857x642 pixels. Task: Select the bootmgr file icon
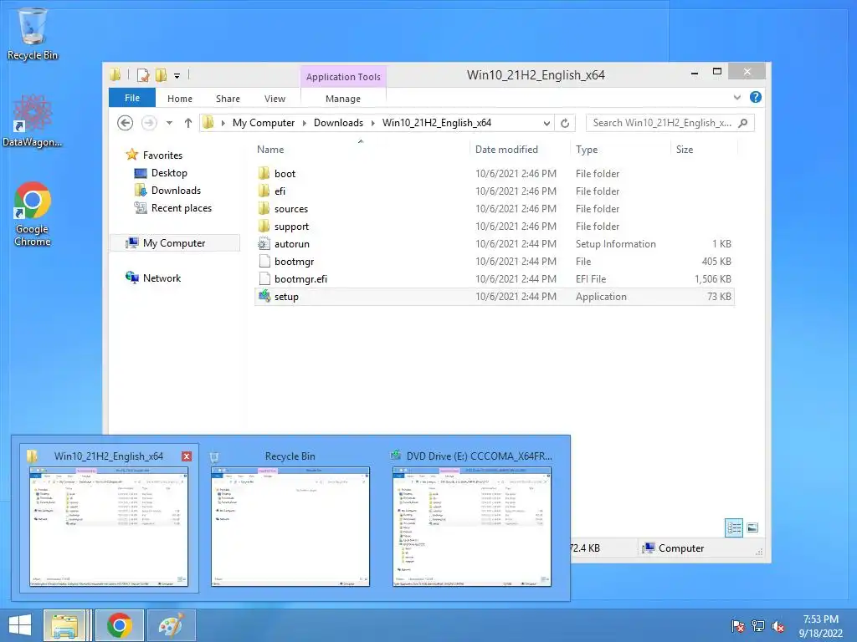[264, 262]
